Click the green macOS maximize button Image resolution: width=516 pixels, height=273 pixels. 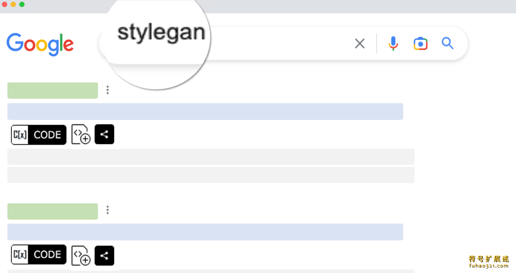(22, 4)
